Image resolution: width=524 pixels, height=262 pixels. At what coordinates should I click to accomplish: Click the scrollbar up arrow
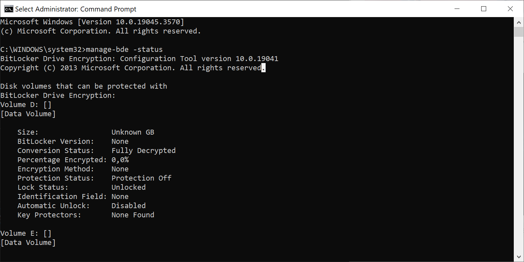click(519, 22)
